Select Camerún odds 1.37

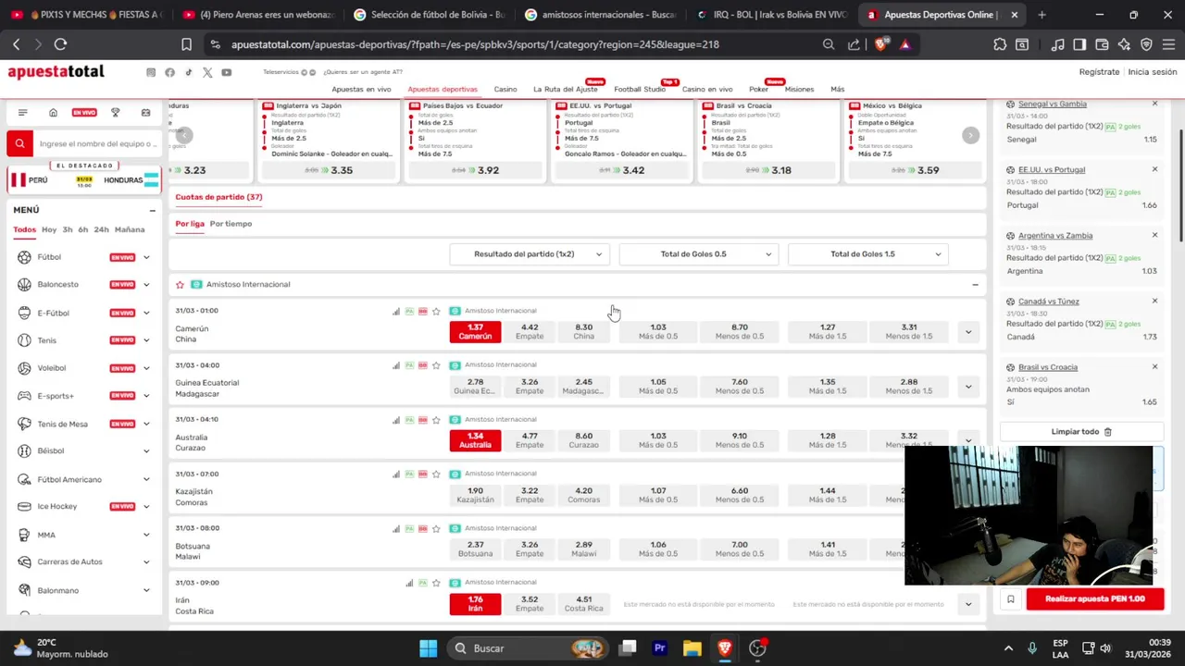475,331
